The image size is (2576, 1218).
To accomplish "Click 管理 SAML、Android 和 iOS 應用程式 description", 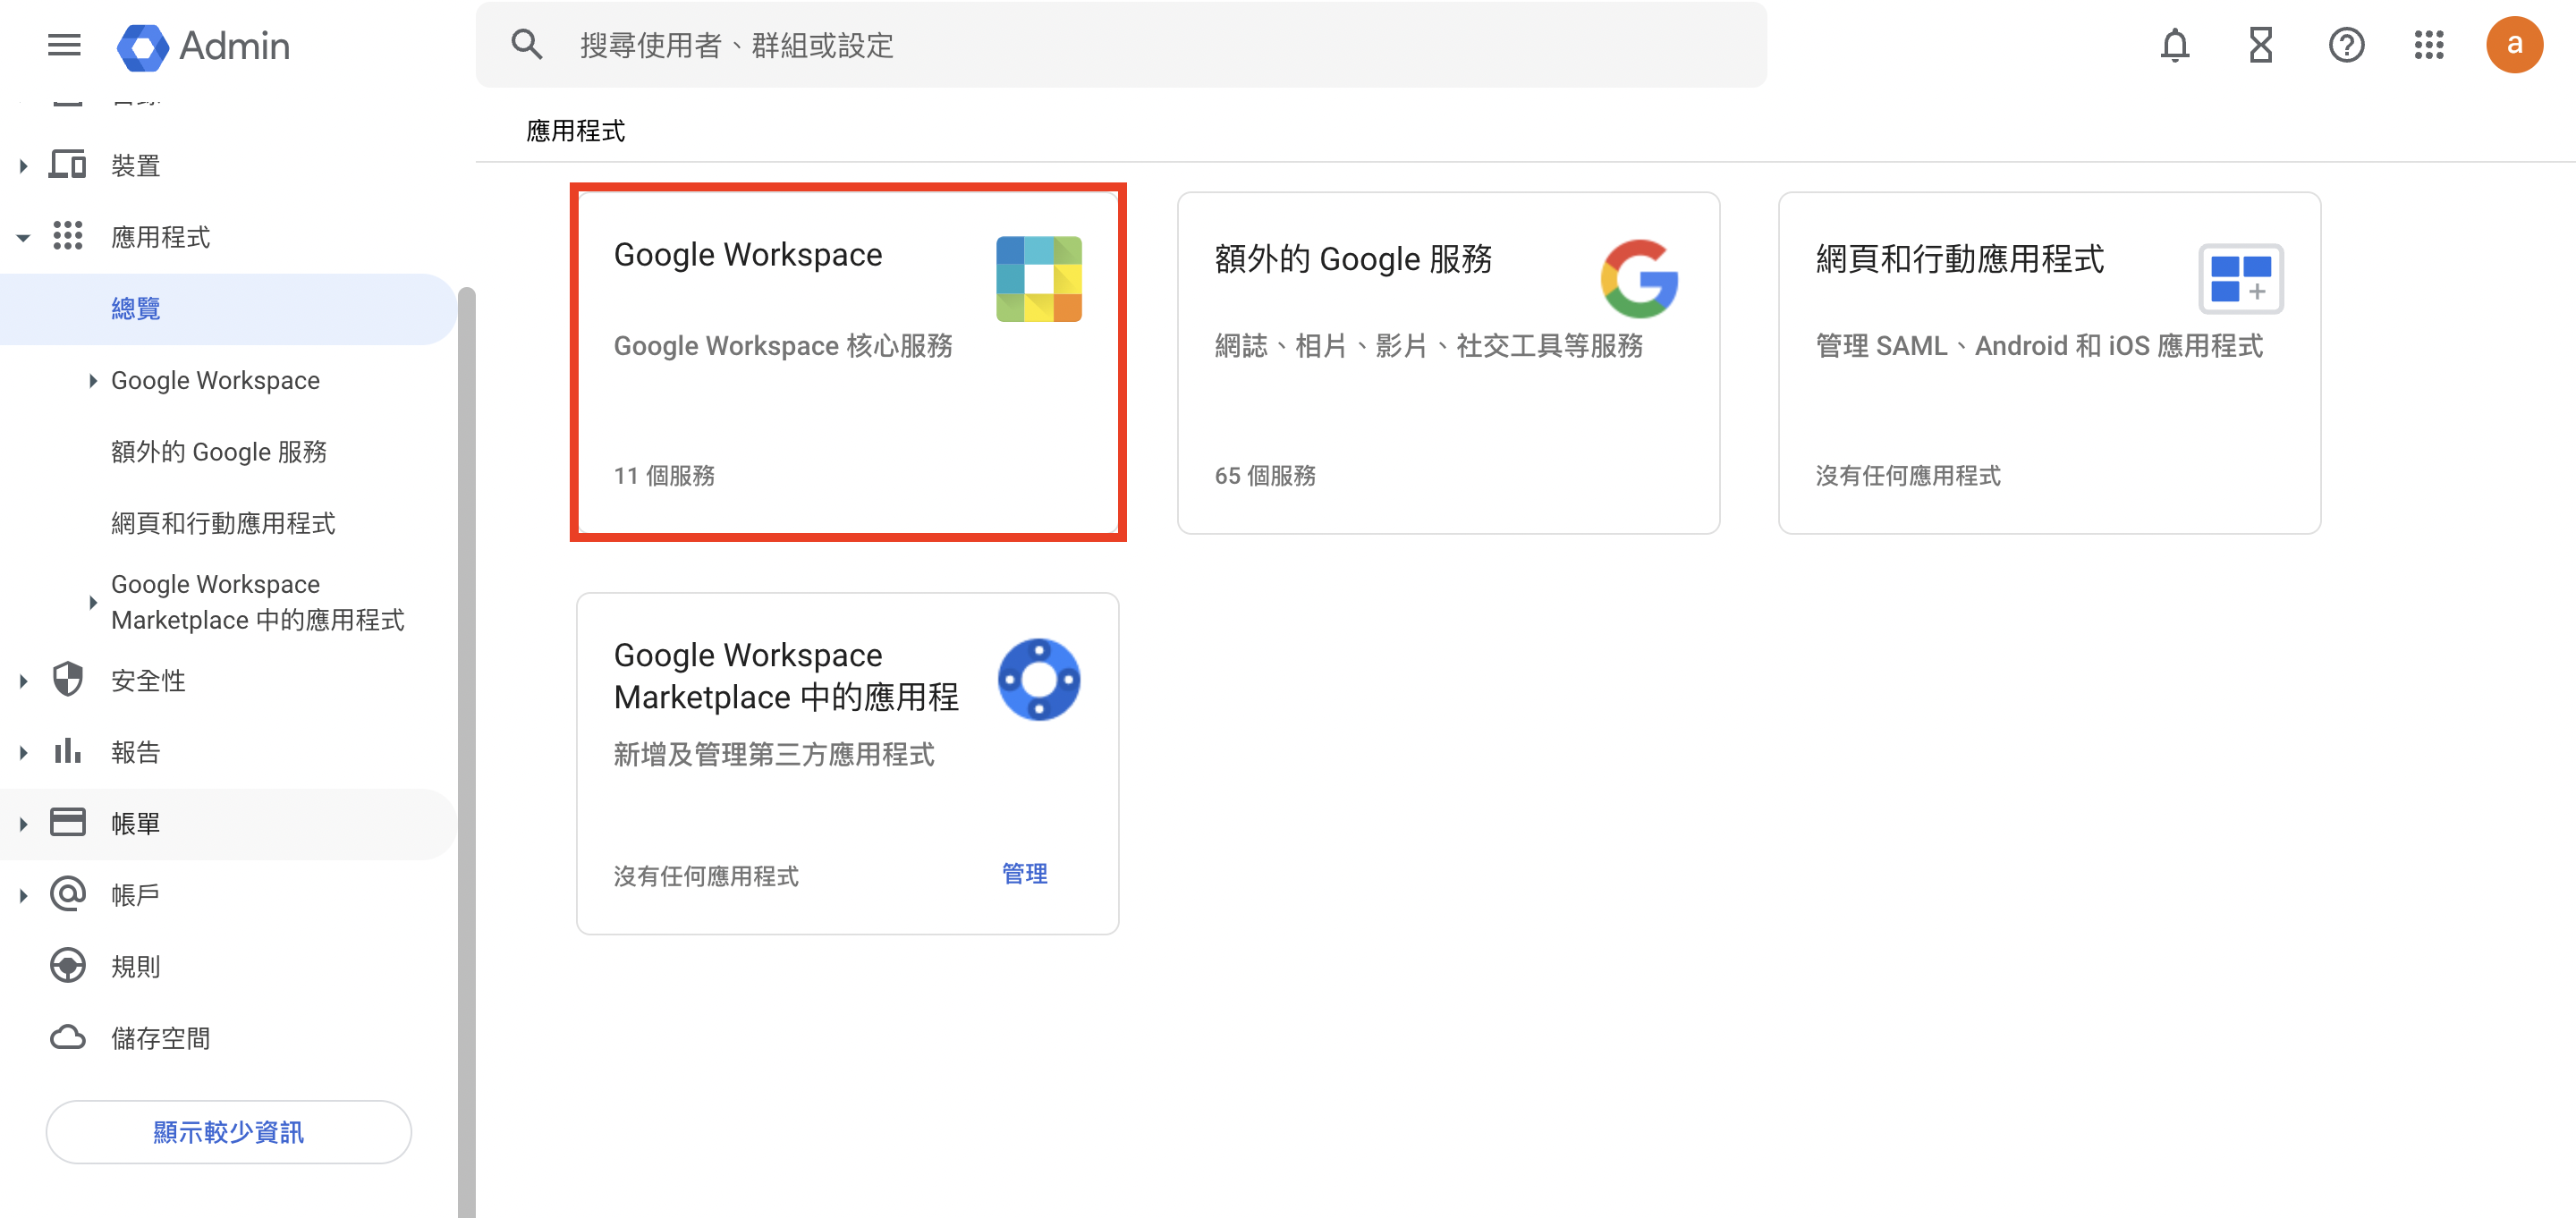I will coord(2039,346).
